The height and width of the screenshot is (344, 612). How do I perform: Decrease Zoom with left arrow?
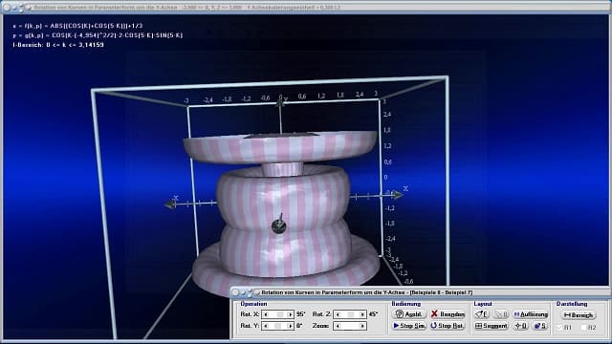coord(338,326)
